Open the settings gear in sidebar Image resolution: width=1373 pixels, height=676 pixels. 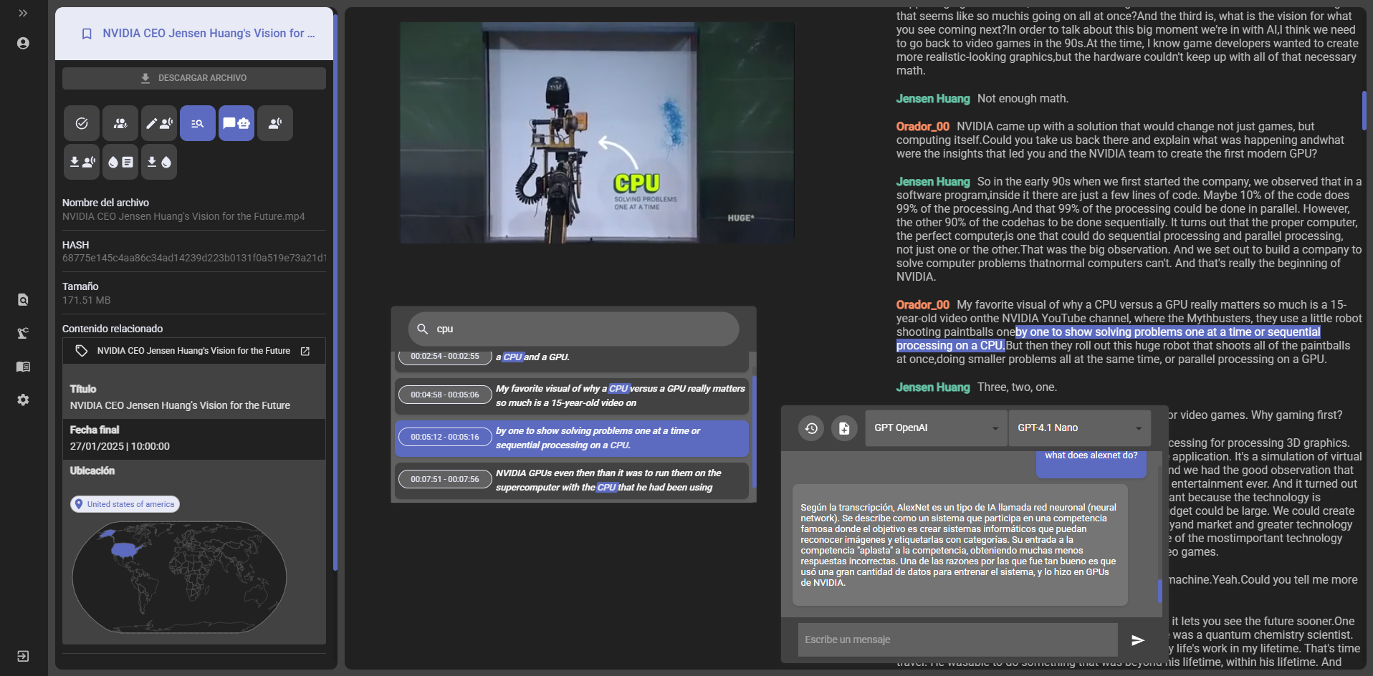23,400
